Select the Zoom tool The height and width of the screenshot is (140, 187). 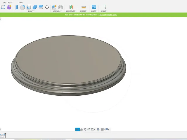pos(89,129)
